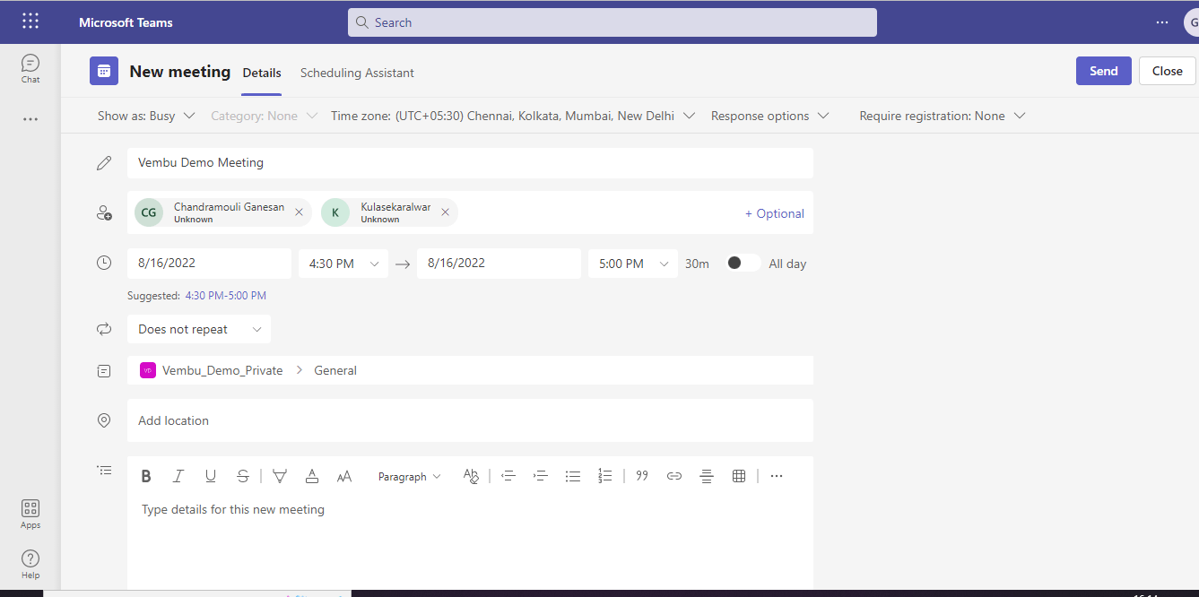This screenshot has height=597, width=1199.
Task: Click the Add location field
Action: [x=470, y=420]
